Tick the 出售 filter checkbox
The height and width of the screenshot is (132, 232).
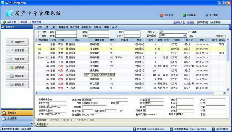(40, 32)
